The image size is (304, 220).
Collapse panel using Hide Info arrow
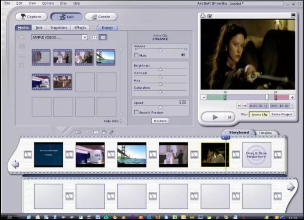click(121, 121)
